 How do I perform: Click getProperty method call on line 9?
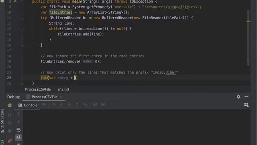(99, 7)
